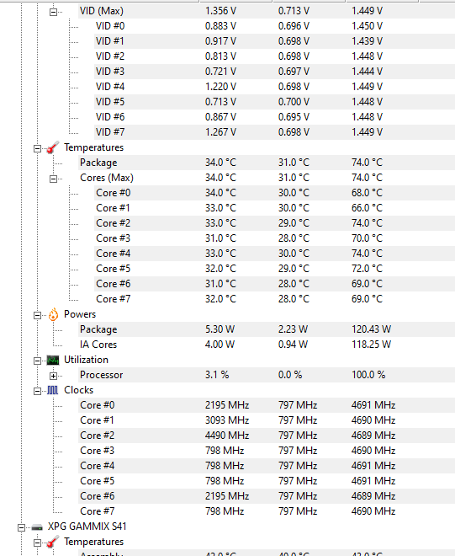The image size is (455, 556).
Task: Collapse the Cores (Max) node
Action: (x=53, y=179)
